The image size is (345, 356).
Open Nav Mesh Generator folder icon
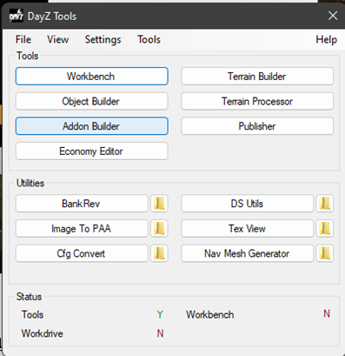point(325,253)
